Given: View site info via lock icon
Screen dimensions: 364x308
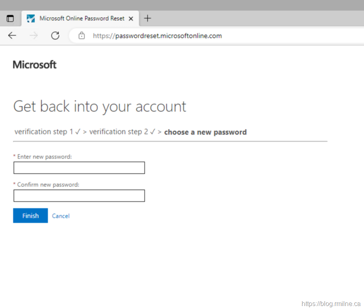Looking at the screenshot, I should click(82, 36).
